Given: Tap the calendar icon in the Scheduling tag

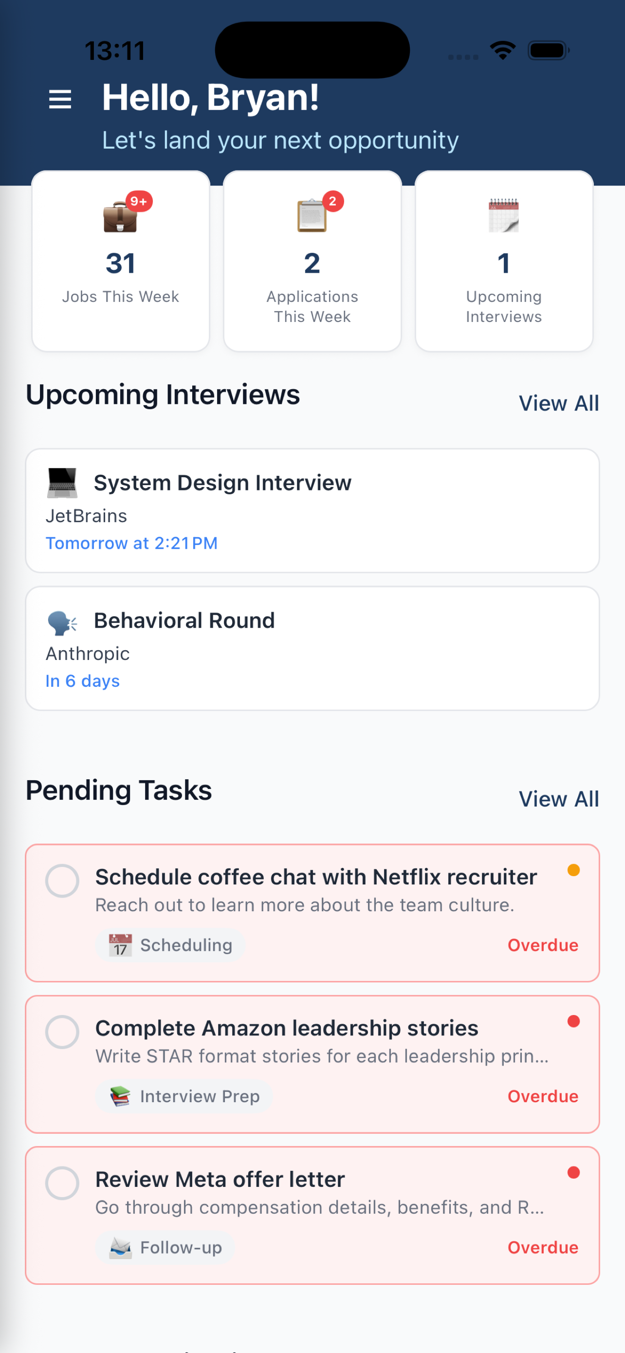Looking at the screenshot, I should pyautogui.click(x=120, y=944).
